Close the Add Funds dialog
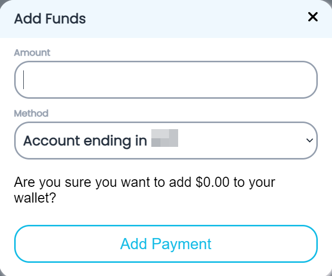 [x=313, y=17]
